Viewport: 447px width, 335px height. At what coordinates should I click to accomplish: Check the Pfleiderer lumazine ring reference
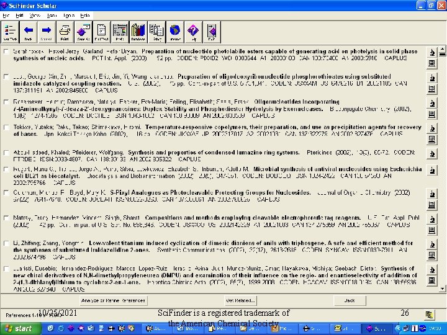[6, 153]
